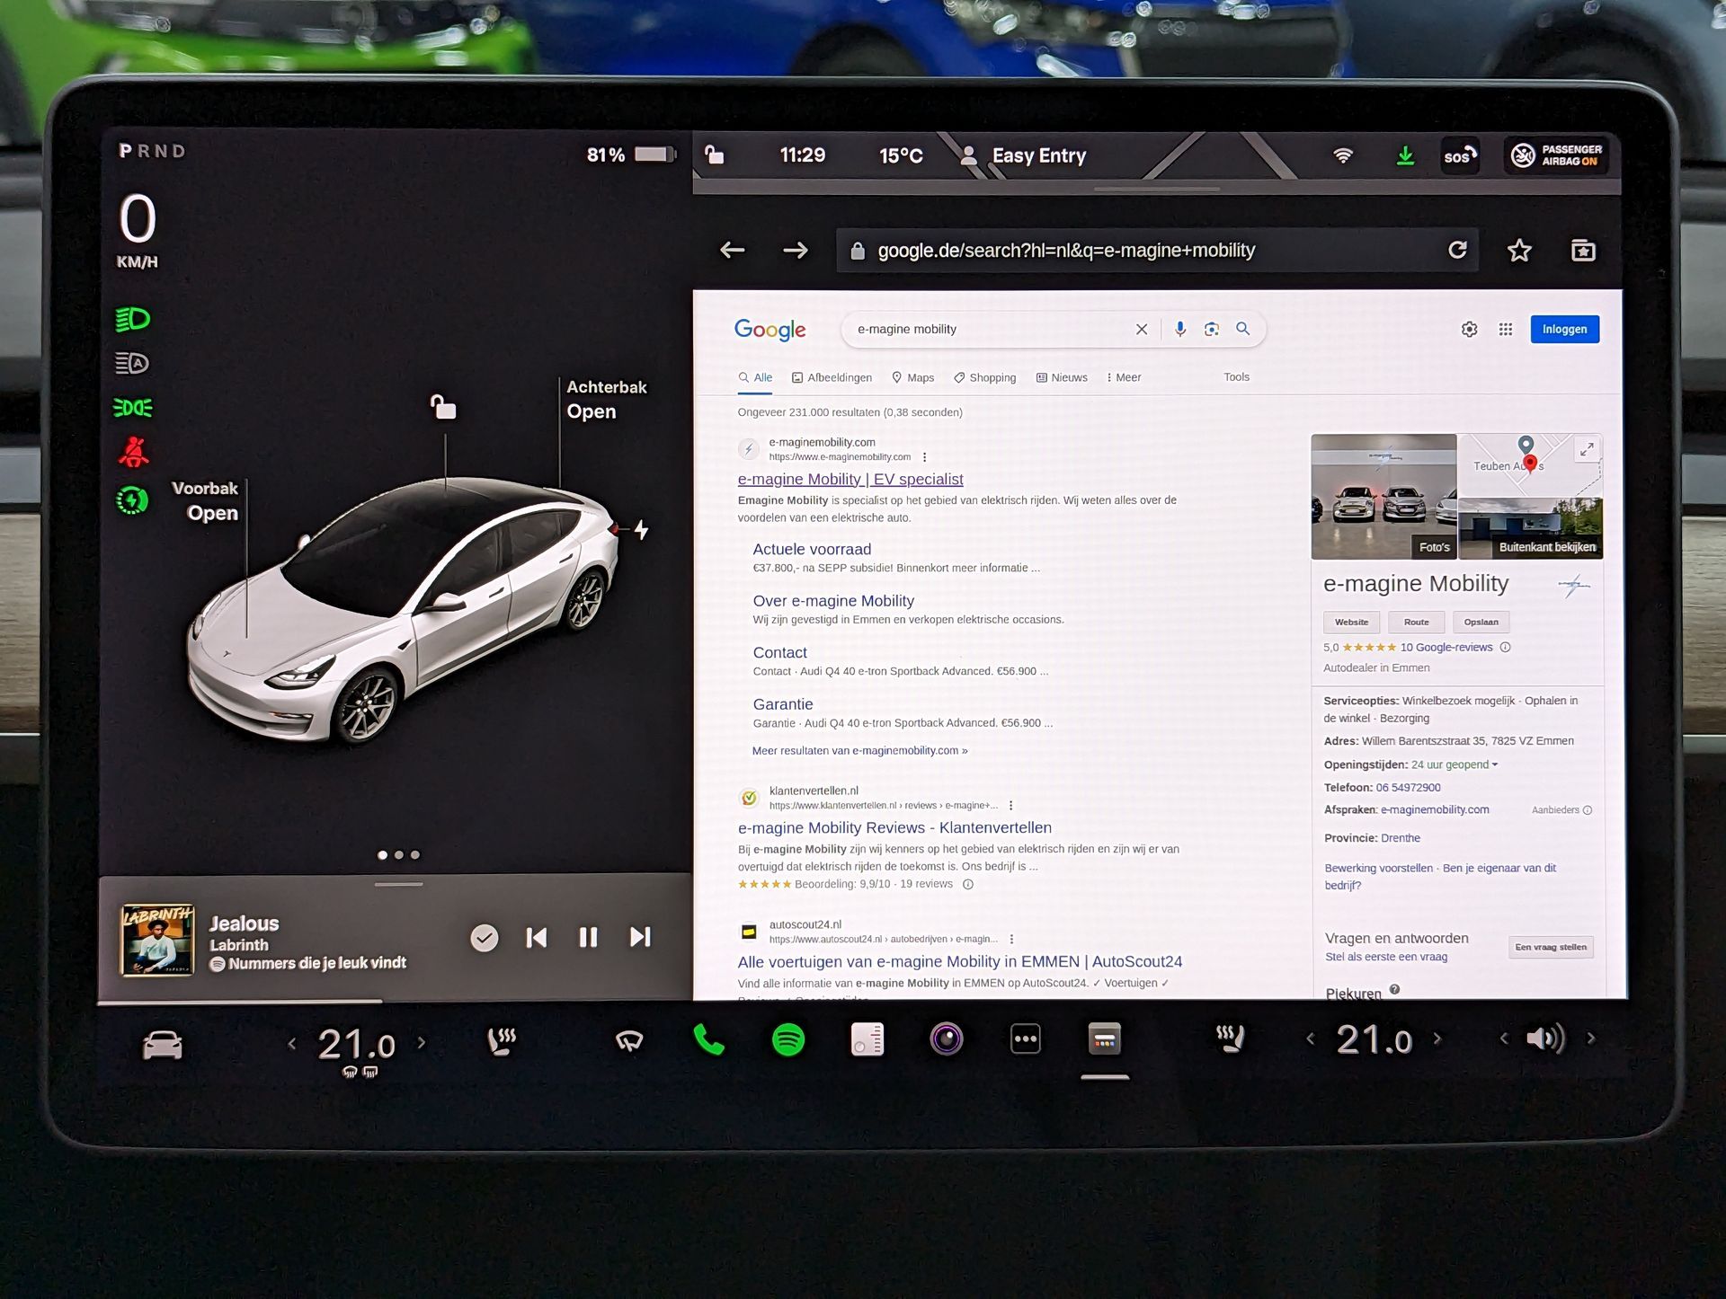Screen dimensions: 1726x1299
Task: Go back in the web browser
Action: [733, 251]
